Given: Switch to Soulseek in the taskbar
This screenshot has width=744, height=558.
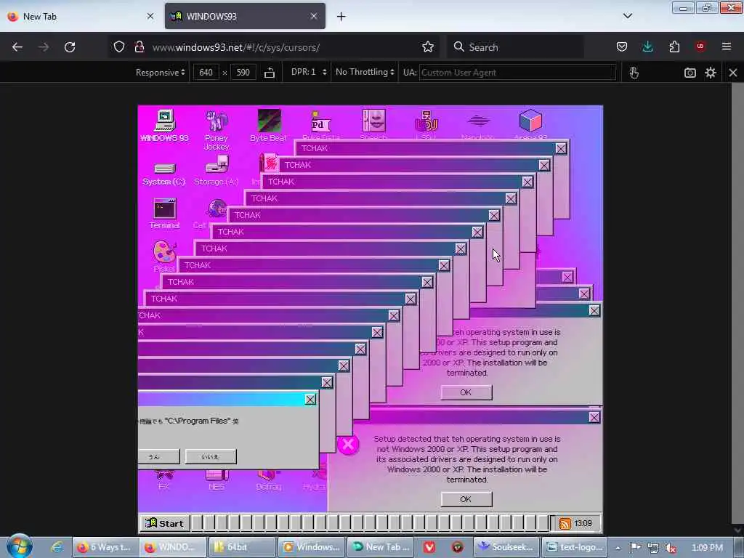Looking at the screenshot, I should pos(506,547).
